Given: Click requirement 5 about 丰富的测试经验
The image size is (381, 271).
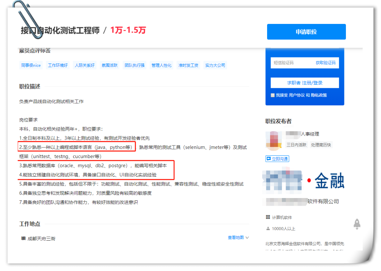Looking at the screenshot, I should (x=131, y=184).
